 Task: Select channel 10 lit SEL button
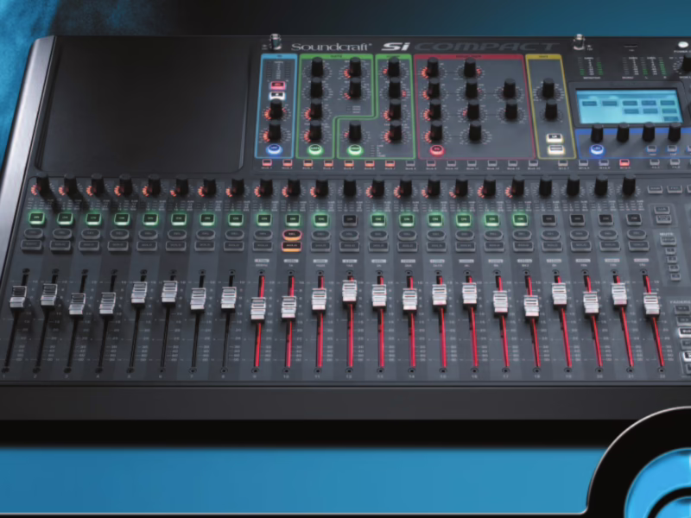tap(292, 234)
